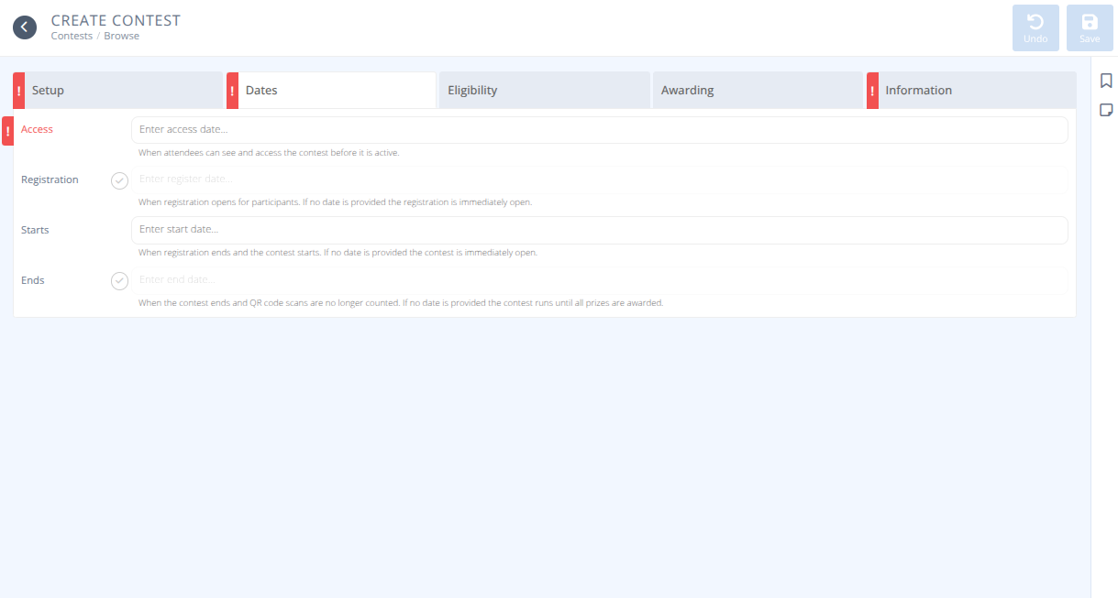The image size is (1118, 598).
Task: Click the error badge on Dates tab
Action: click(x=233, y=91)
